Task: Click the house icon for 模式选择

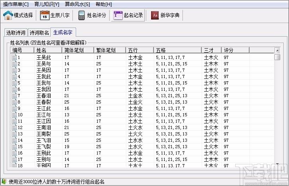Action: pos(8,16)
